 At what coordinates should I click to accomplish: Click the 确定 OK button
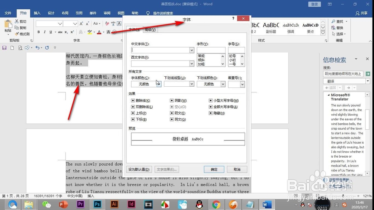(x=214, y=169)
